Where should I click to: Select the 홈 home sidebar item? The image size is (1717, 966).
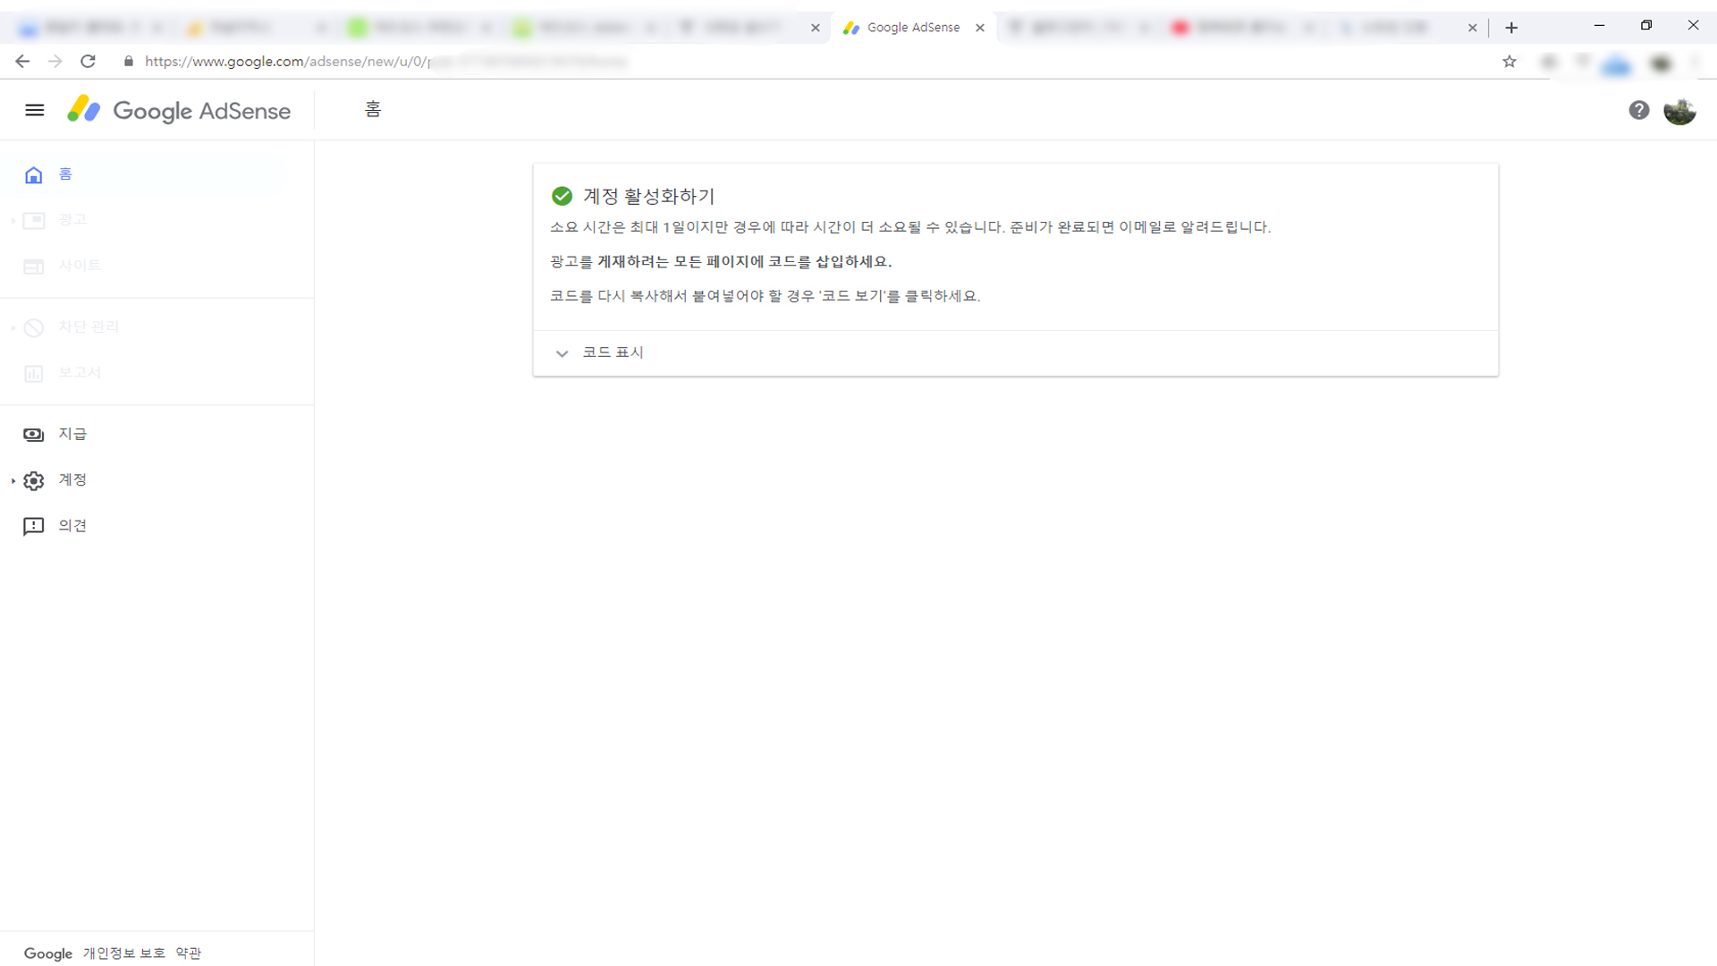[x=65, y=174]
